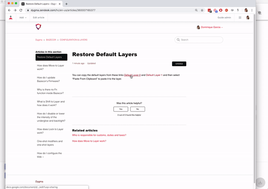Click the red calendar extension icon
This screenshot has height=189, width=268.
[x=210, y=10]
